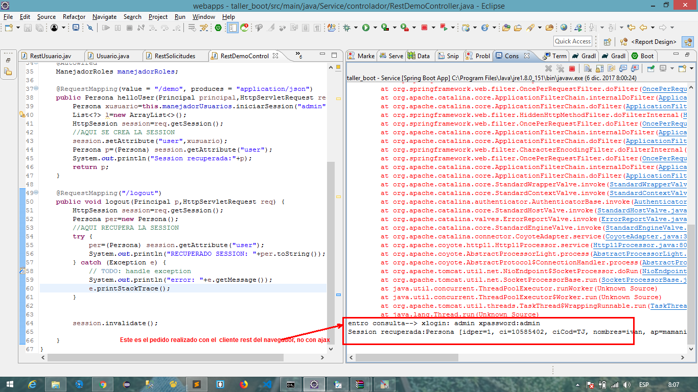Click the Back navigation yellow arrow
The width and height of the screenshot is (698, 392).
[x=643, y=28]
